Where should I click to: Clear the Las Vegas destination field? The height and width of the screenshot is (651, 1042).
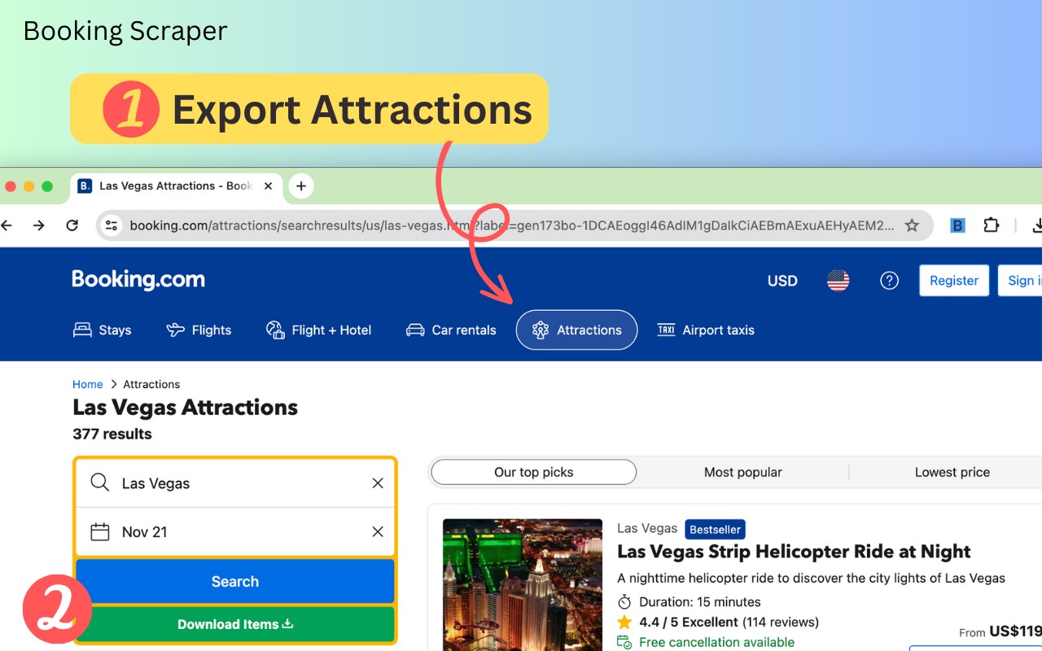pyautogui.click(x=378, y=483)
